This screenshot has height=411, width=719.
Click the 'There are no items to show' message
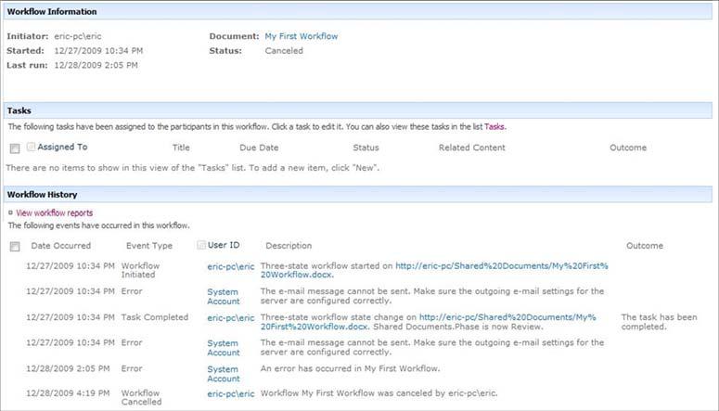(x=193, y=168)
